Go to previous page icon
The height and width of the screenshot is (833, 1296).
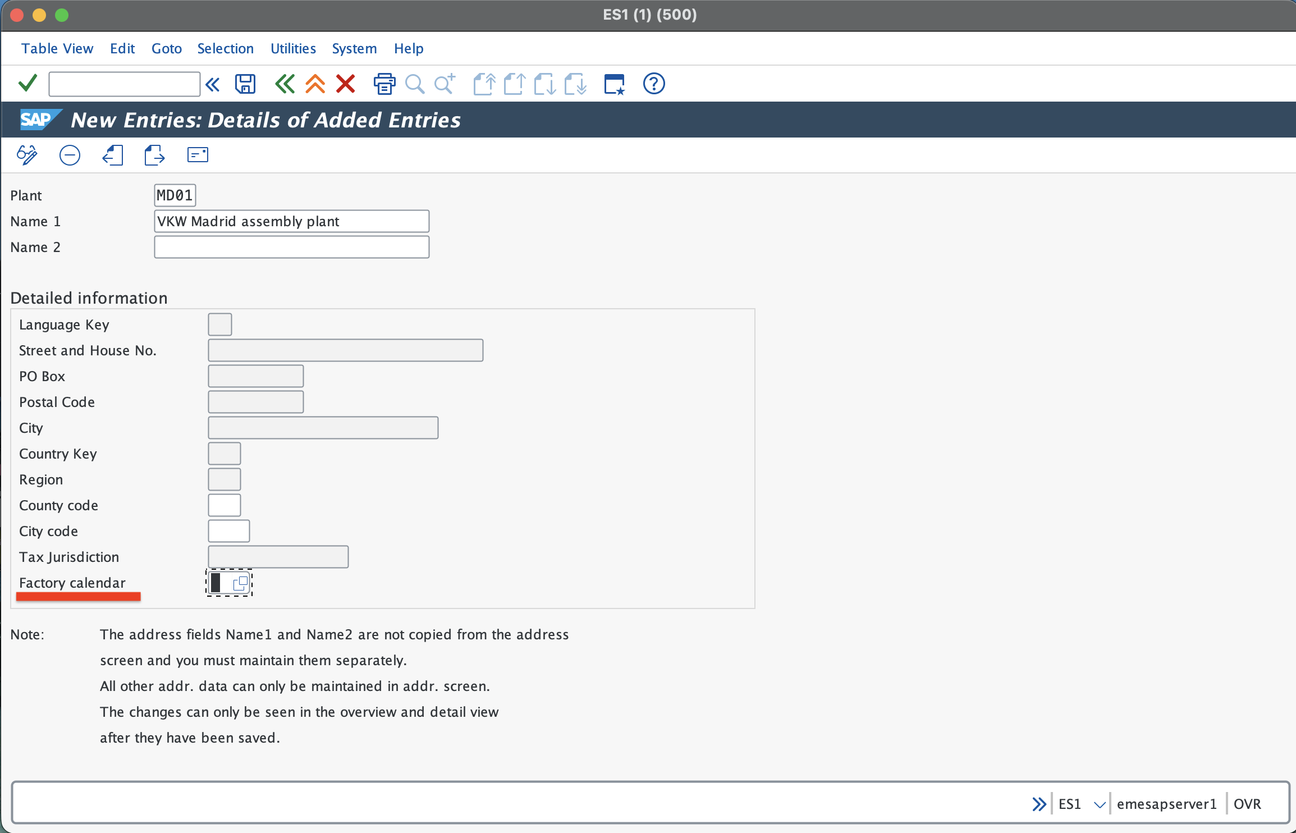pos(514,84)
